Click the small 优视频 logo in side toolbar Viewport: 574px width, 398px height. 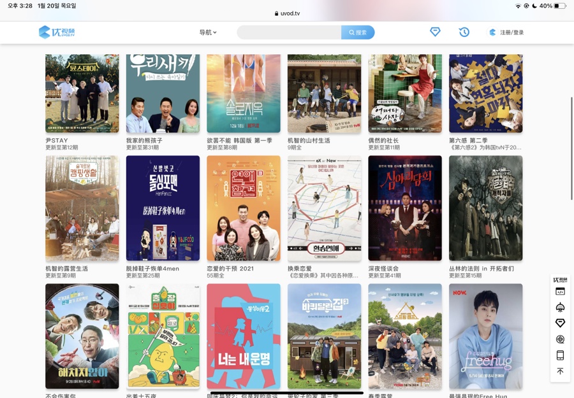[x=560, y=280]
